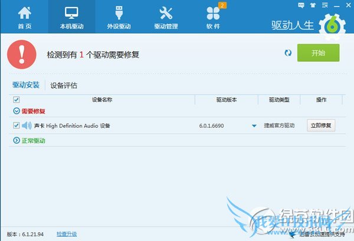
Task: Open the feedback chat bubble icon
Action: pos(301,5)
